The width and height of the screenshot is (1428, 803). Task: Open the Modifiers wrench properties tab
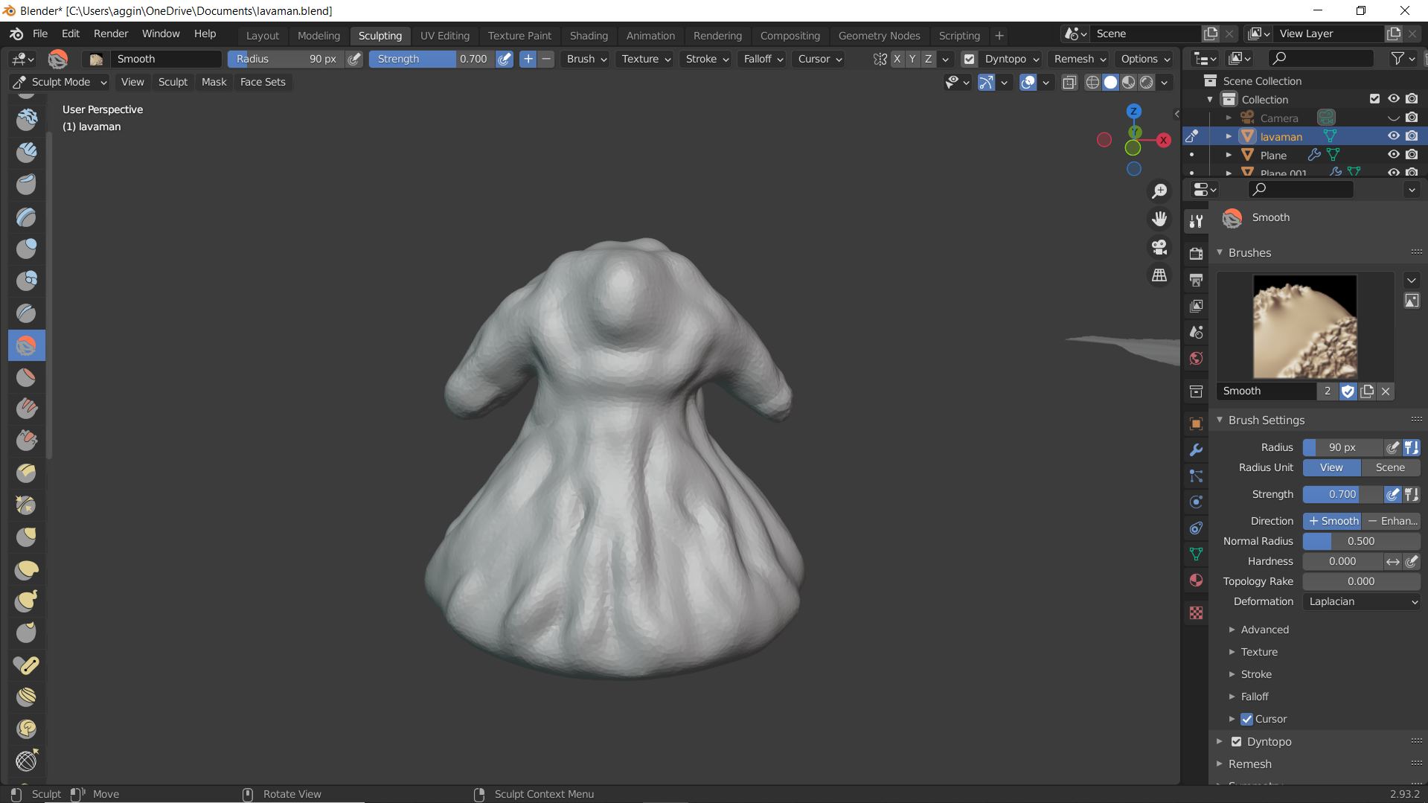pos(1196,450)
